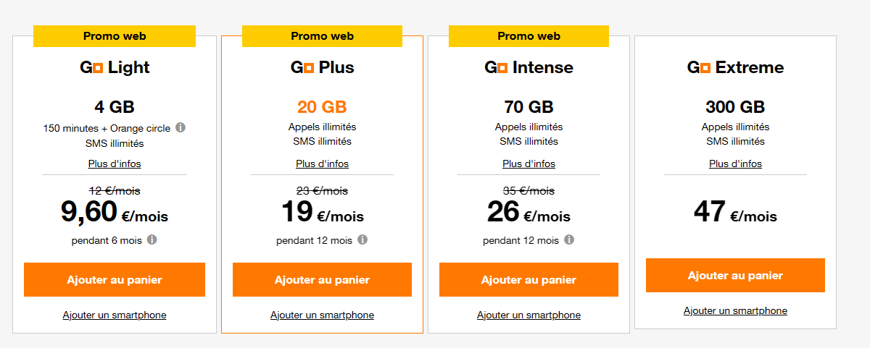Select the Go Plus plan title
The height and width of the screenshot is (348, 870).
tap(322, 68)
